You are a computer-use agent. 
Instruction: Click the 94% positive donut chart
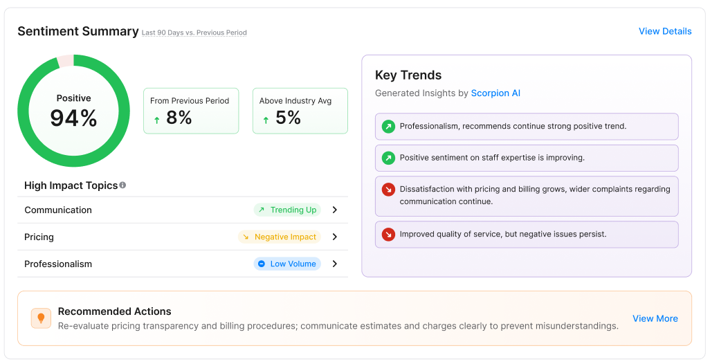tap(73, 111)
